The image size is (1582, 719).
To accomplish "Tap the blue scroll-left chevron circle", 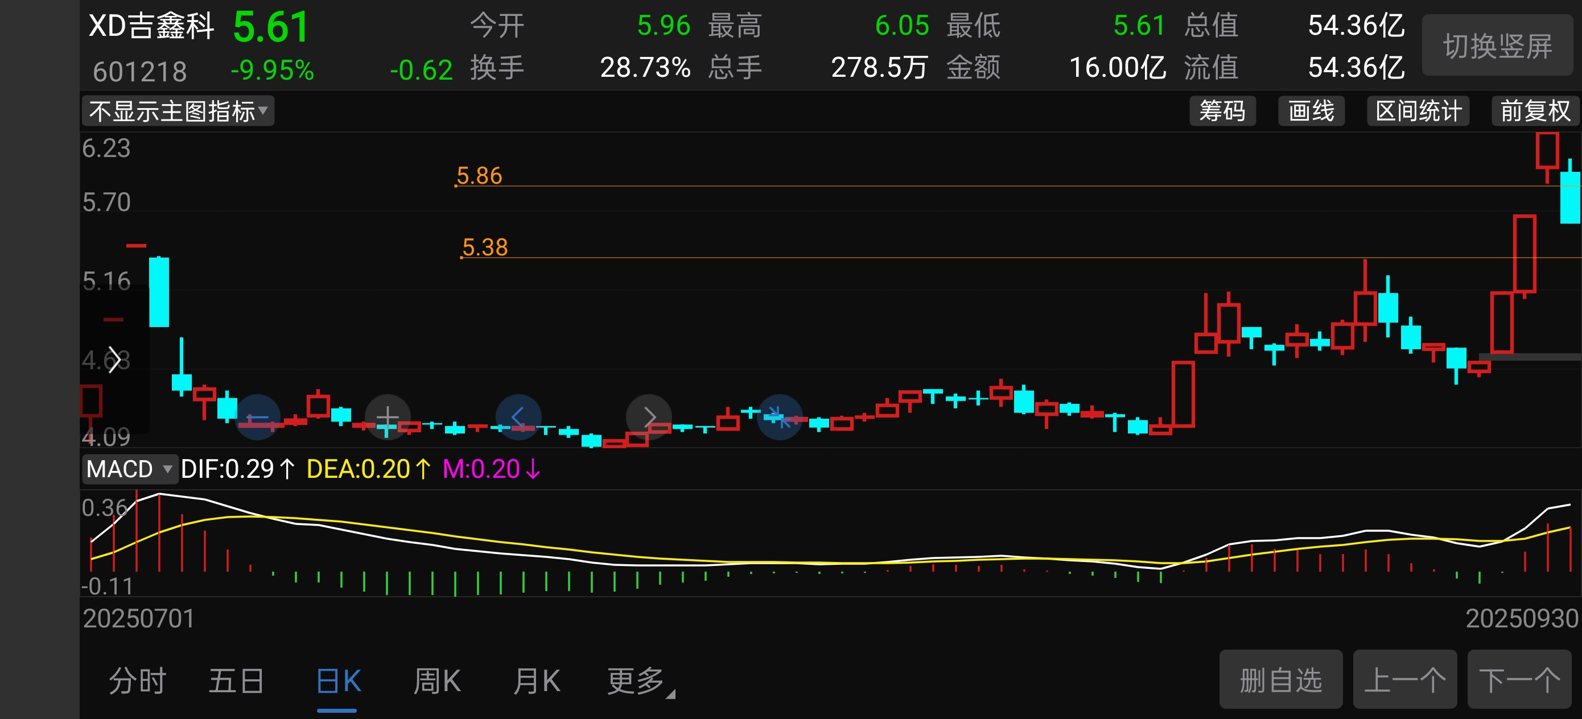I will (x=518, y=417).
